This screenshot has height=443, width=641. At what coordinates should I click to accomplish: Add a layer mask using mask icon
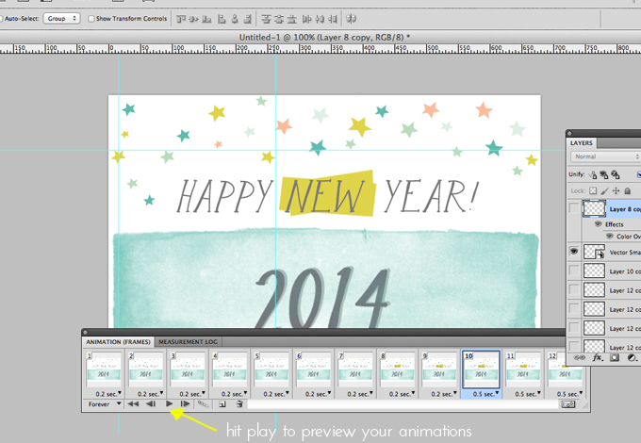click(614, 357)
